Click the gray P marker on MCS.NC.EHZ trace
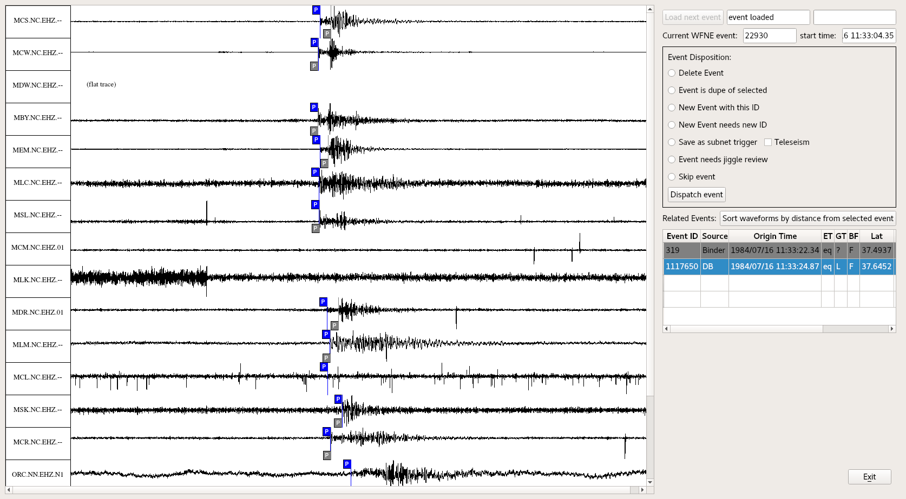 coord(327,34)
